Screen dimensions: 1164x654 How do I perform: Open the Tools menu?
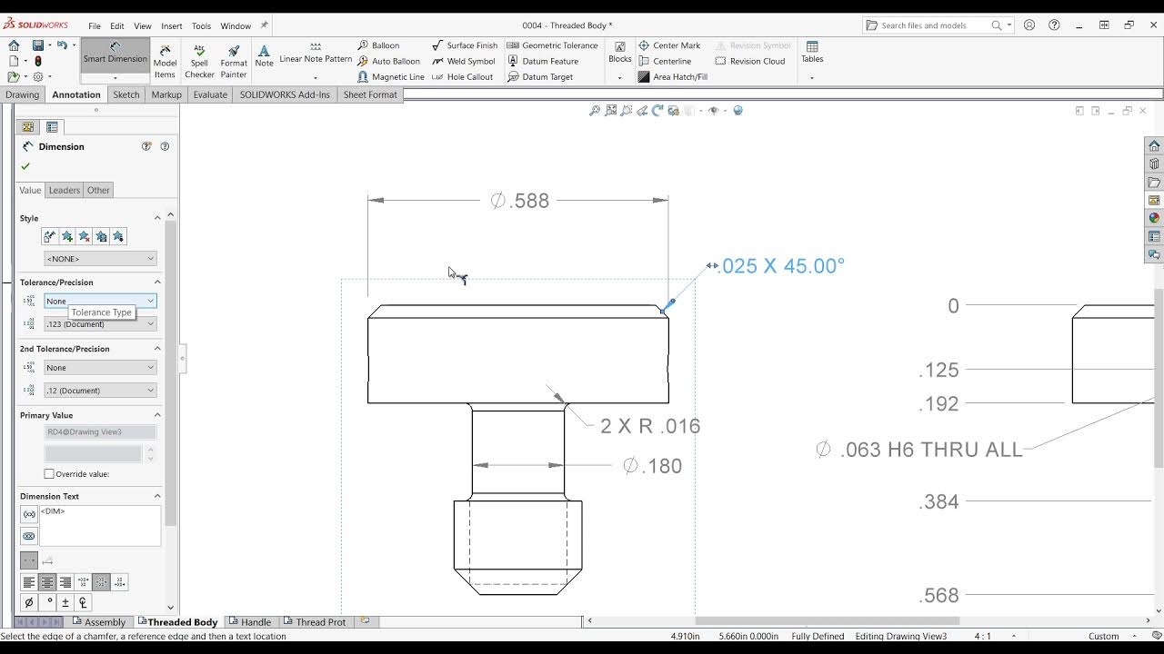click(201, 26)
